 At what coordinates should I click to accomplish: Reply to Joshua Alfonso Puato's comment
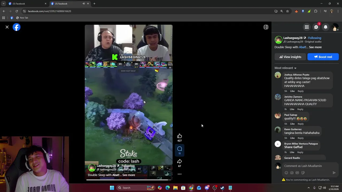pyautogui.click(x=301, y=91)
